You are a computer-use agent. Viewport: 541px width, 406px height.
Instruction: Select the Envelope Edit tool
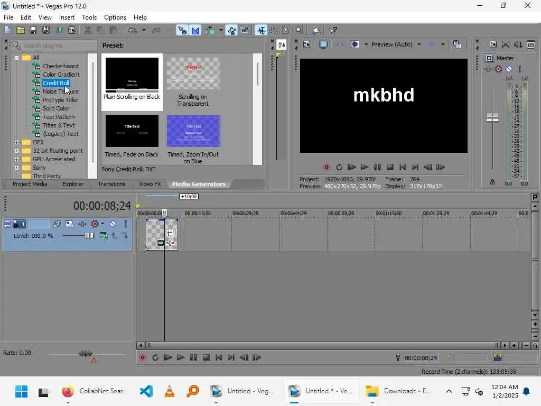tap(274, 30)
